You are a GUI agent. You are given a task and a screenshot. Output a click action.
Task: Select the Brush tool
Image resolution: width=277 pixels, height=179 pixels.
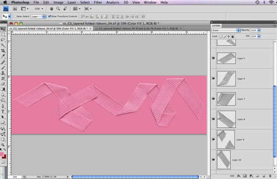point(3,68)
